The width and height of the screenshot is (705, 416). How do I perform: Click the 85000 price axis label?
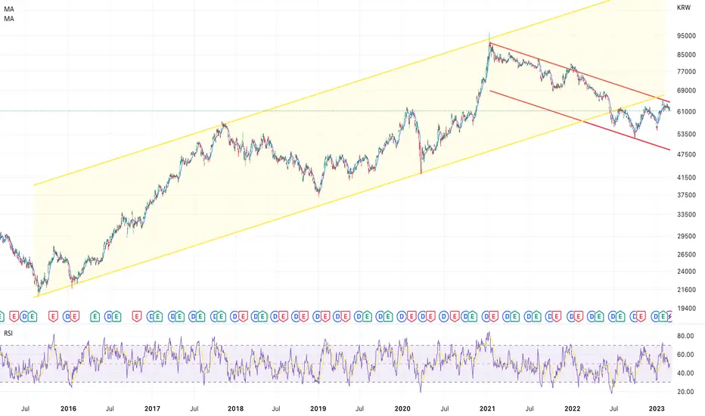(x=687, y=55)
